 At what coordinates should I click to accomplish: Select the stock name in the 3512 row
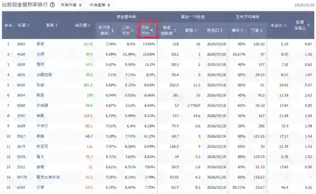[x=40, y=167]
